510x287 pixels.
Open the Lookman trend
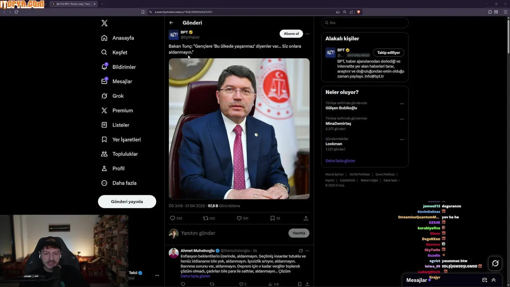tap(334, 144)
